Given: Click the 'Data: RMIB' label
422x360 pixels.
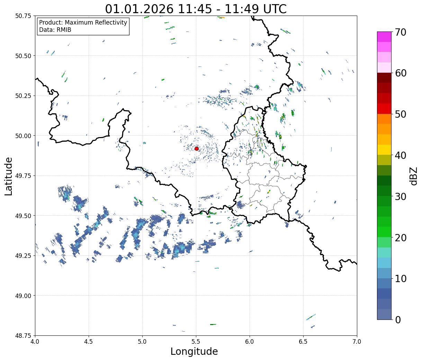Looking at the screenshot, I should coord(55,30).
